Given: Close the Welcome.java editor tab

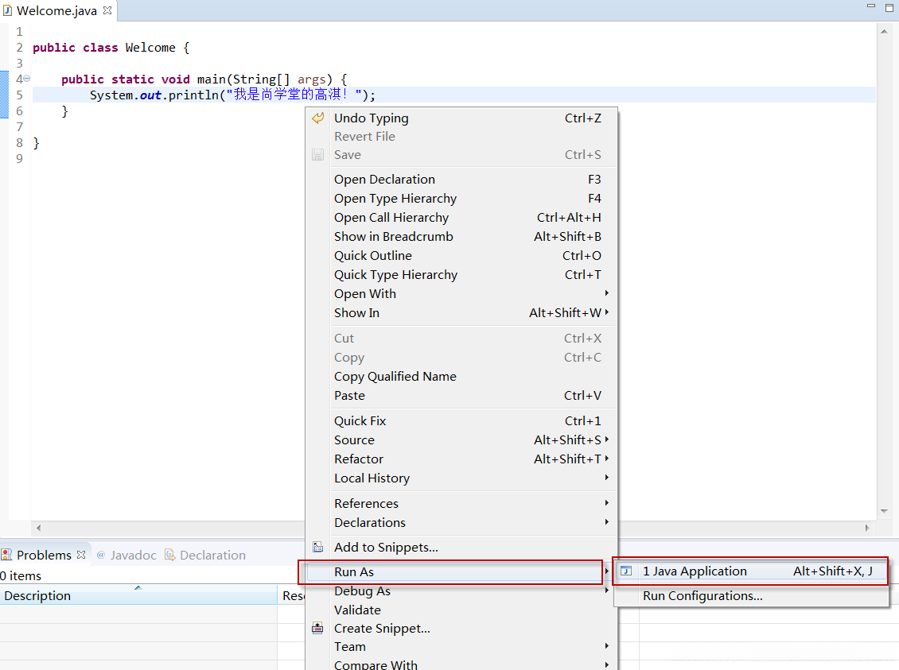Looking at the screenshot, I should click(x=107, y=10).
